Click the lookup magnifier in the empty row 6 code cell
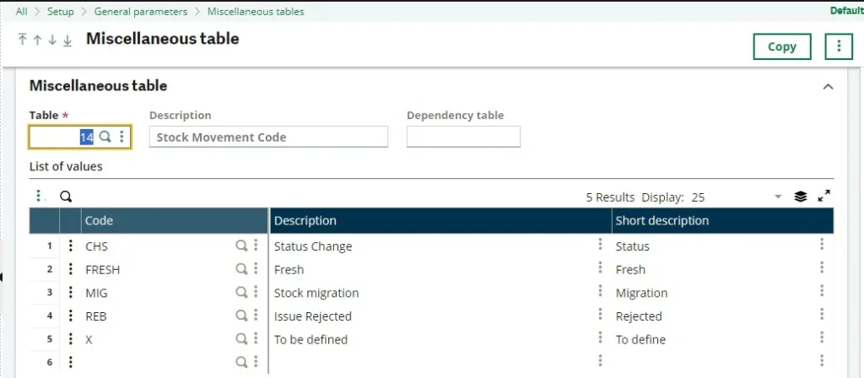 click(x=241, y=362)
